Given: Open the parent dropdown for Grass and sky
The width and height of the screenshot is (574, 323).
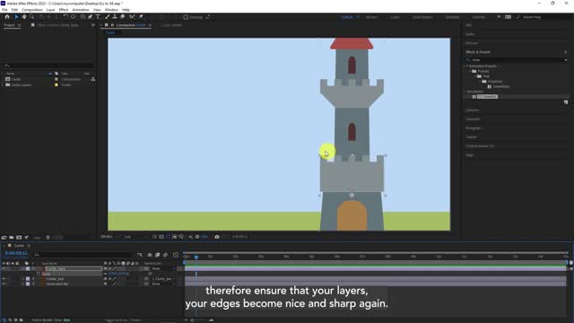Looking at the screenshot, I should pos(163,284).
